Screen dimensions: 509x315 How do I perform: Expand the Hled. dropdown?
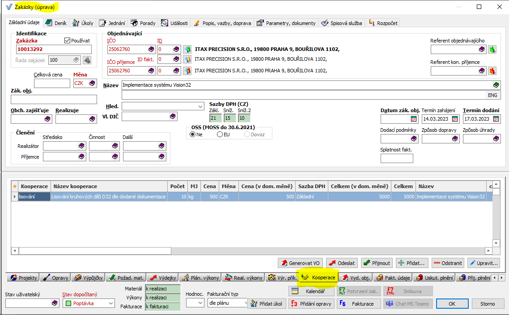tap(200, 106)
